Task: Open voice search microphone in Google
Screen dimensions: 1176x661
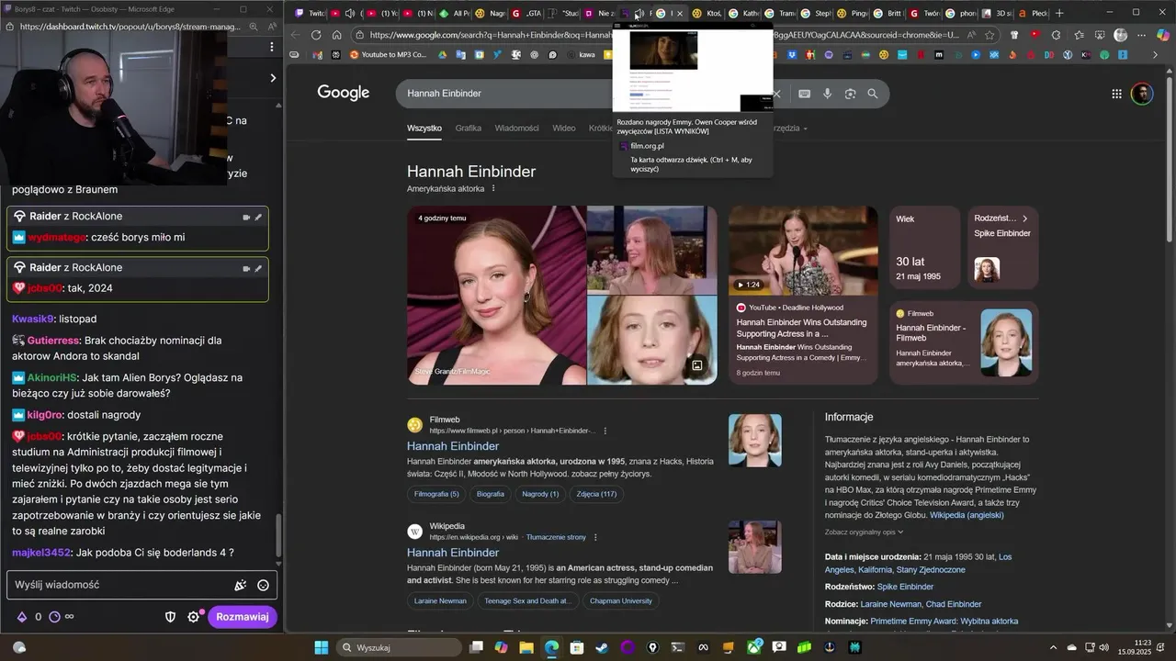Action: [x=827, y=94]
